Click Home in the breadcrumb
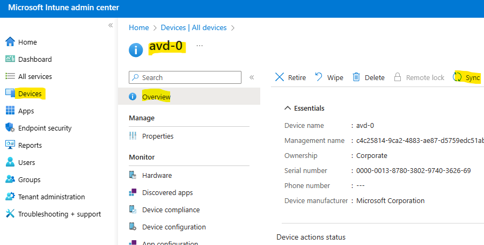This screenshot has height=245, width=484. pos(138,28)
